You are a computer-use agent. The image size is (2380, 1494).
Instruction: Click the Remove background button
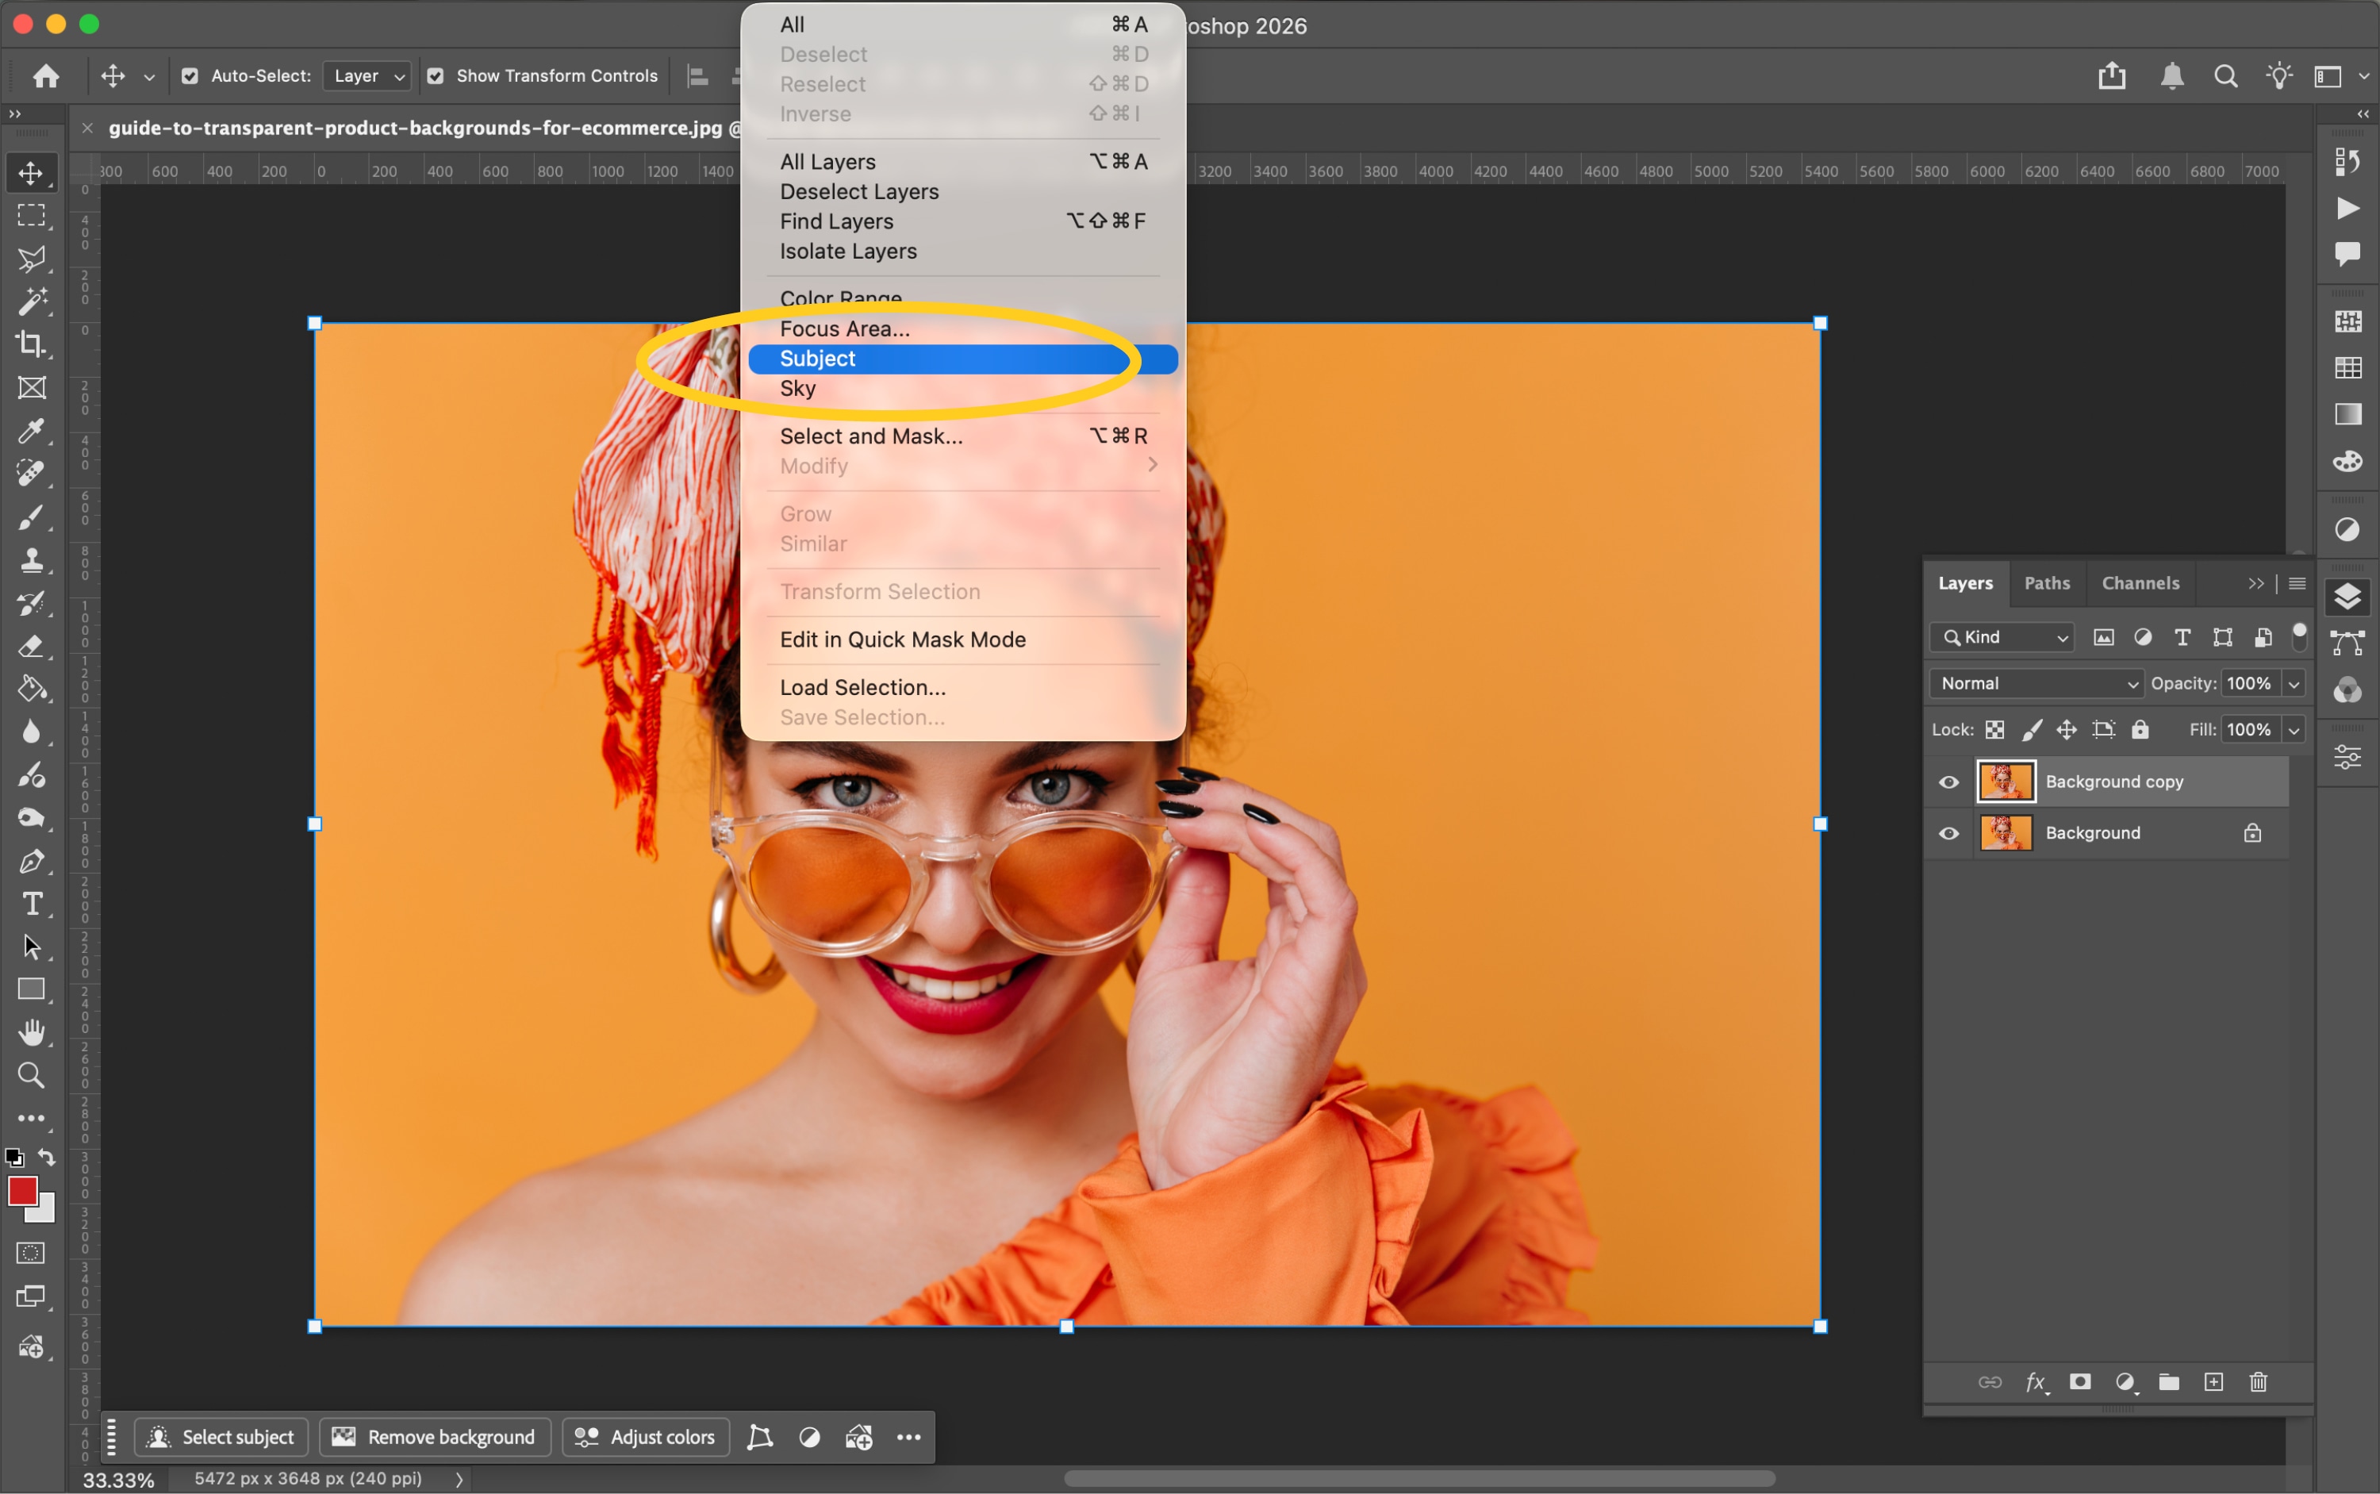pos(434,1438)
